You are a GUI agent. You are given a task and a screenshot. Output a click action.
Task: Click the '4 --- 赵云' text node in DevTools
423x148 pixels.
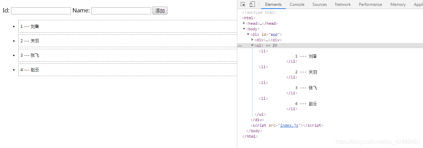coord(306,104)
